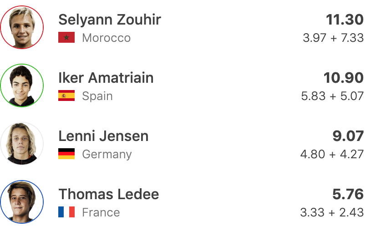Click the Germany flag icon
The width and height of the screenshot is (376, 231).
[66, 154]
